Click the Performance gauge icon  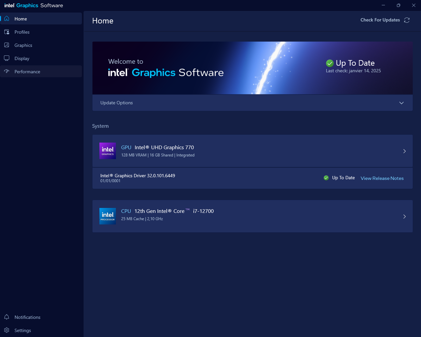click(x=7, y=72)
